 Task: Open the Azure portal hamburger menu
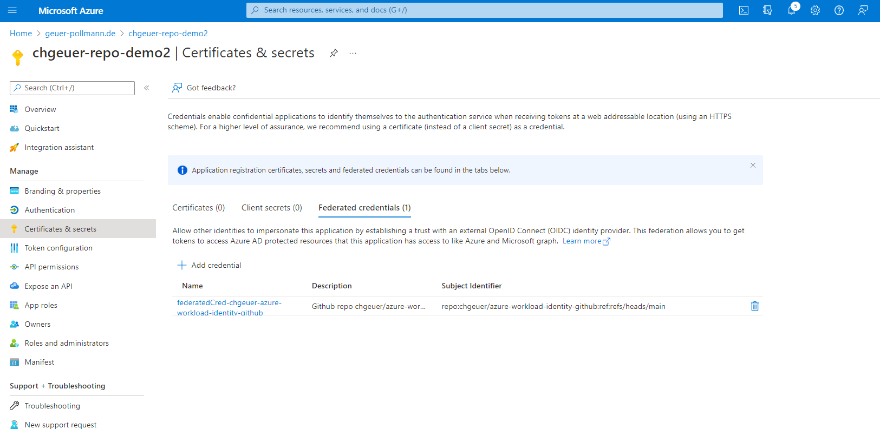[12, 10]
